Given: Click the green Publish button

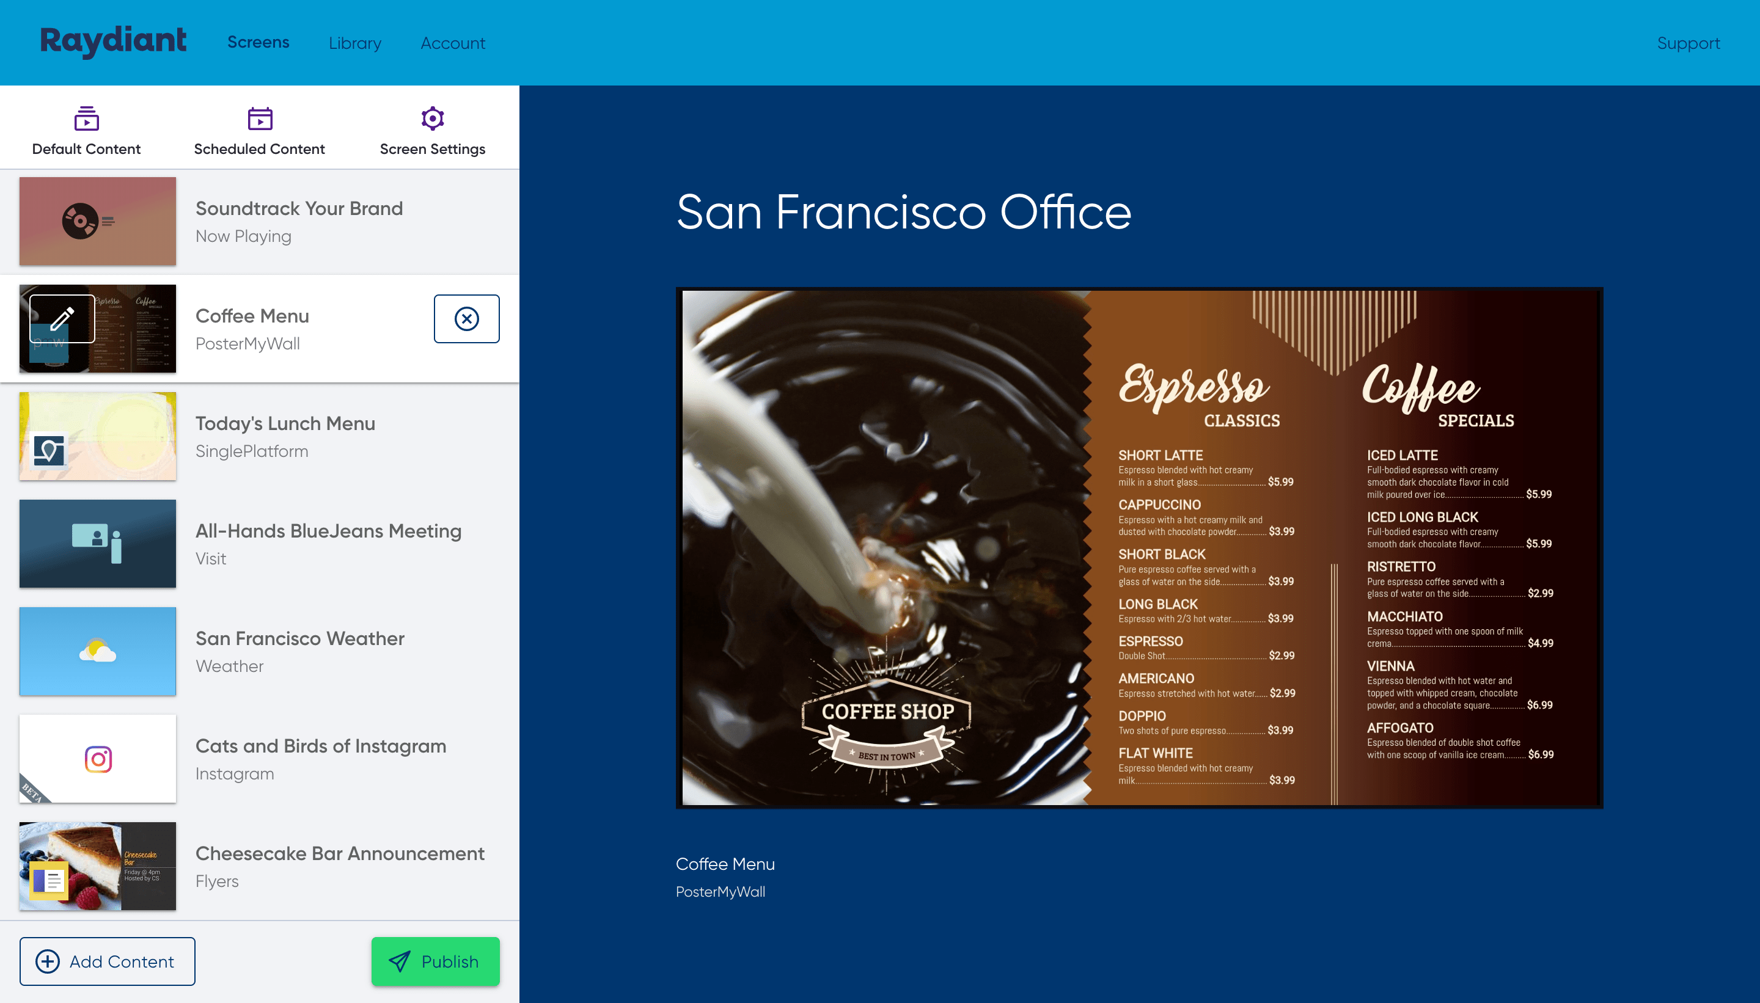Looking at the screenshot, I should click(436, 961).
